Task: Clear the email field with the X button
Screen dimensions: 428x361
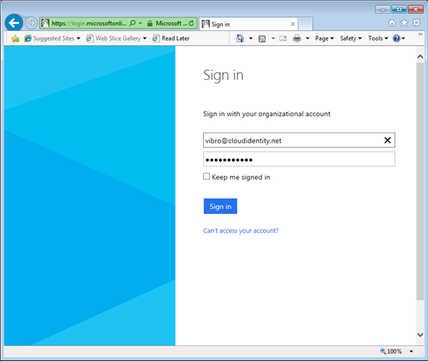Action: 388,141
